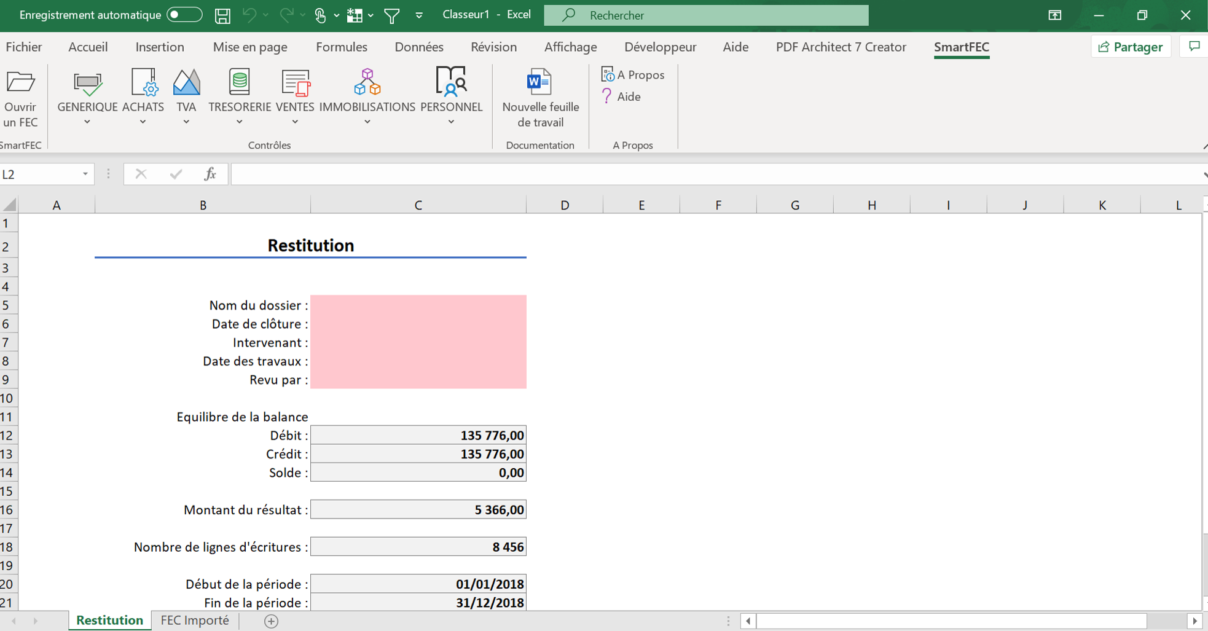Select the TVA controls icon
This screenshot has width=1208, height=631.
coord(186,83)
